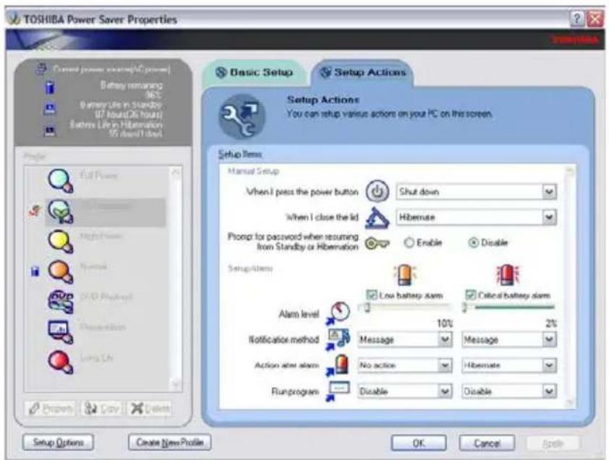The width and height of the screenshot is (609, 460).
Task: Open low battery Run program dropdown
Action: pyautogui.click(x=405, y=391)
